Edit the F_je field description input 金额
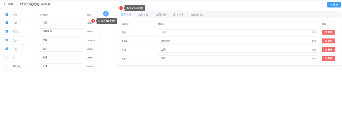This screenshot has width=342, height=115. pos(61,40)
